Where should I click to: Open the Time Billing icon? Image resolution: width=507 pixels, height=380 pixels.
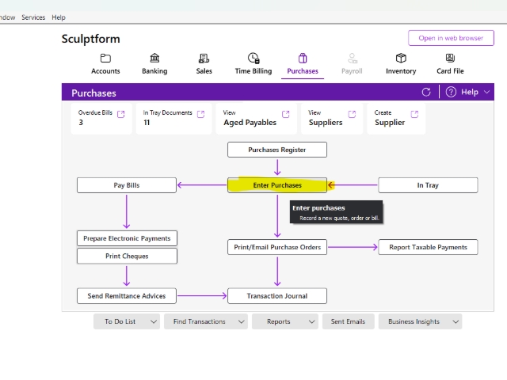(253, 58)
